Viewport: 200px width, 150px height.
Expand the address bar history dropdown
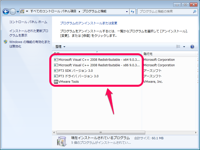(127, 11)
